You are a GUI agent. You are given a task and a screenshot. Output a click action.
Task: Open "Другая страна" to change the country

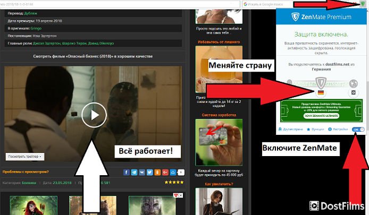click(x=290, y=129)
